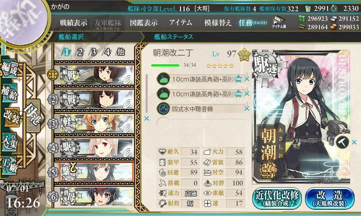Screen dimensions: 361x216
Task: Open the 図鑑表示 encyclopedia menu
Action: tap(144, 22)
